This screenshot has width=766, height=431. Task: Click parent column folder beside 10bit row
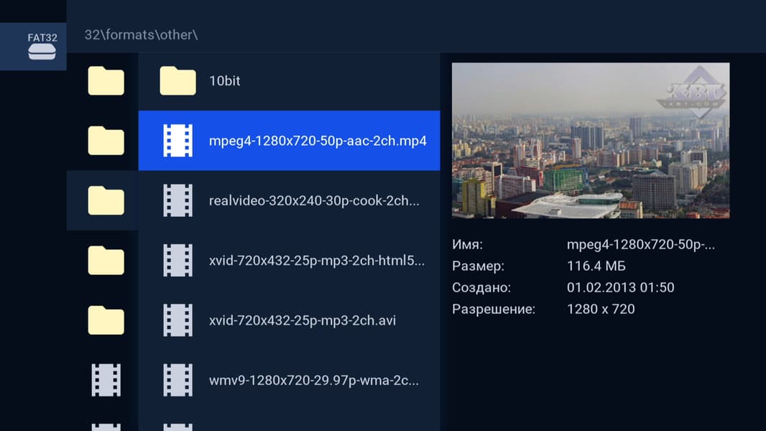[106, 81]
